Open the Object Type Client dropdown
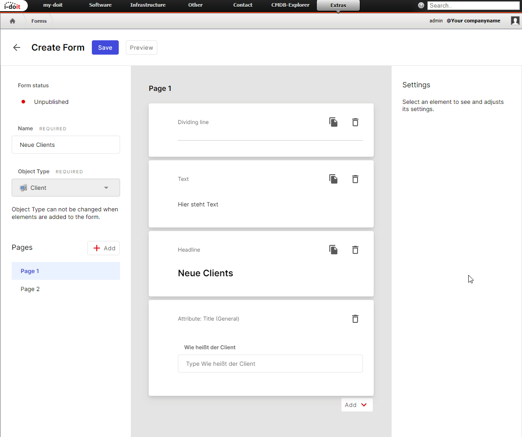 click(x=66, y=188)
